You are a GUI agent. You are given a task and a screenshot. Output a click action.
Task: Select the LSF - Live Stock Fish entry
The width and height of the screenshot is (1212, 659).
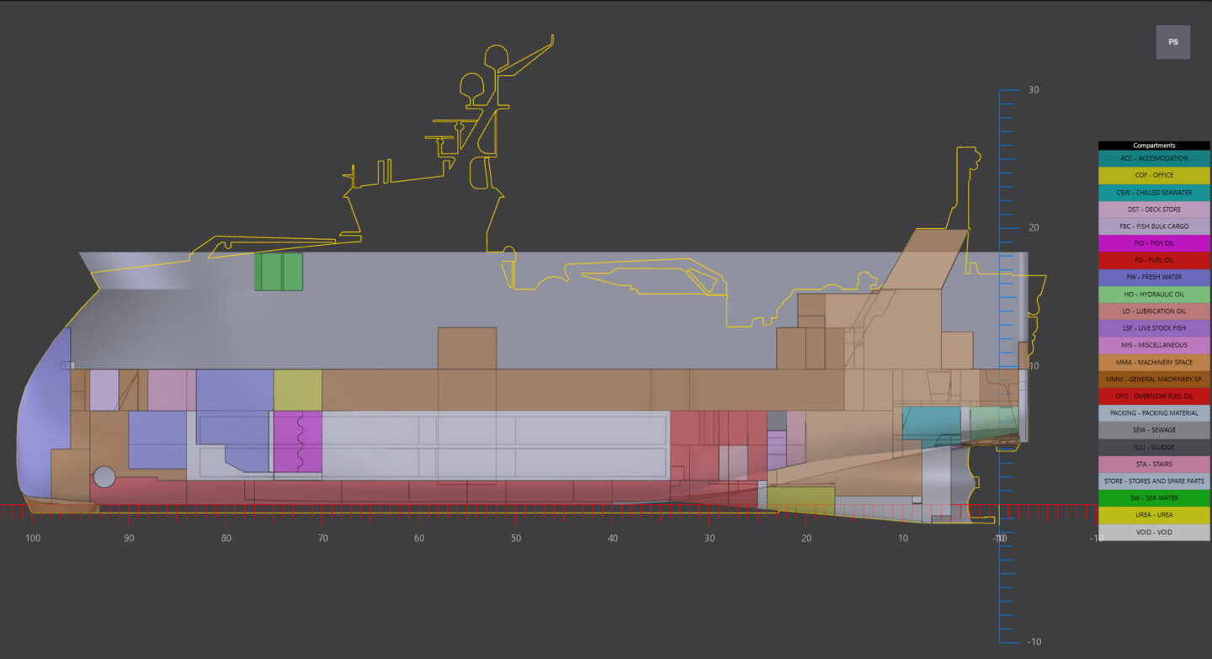click(1154, 327)
